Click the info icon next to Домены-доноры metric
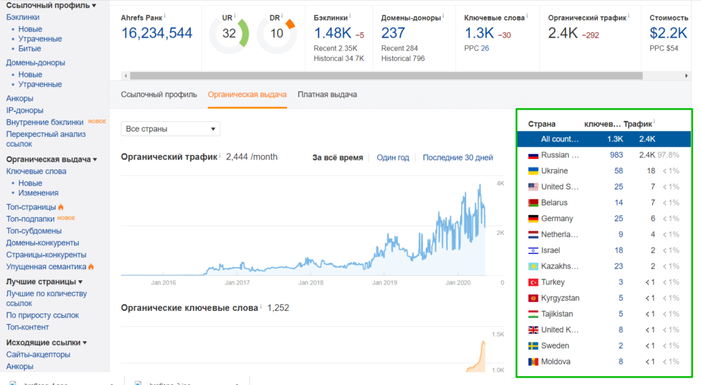This screenshot has height=385, width=701. [x=443, y=16]
